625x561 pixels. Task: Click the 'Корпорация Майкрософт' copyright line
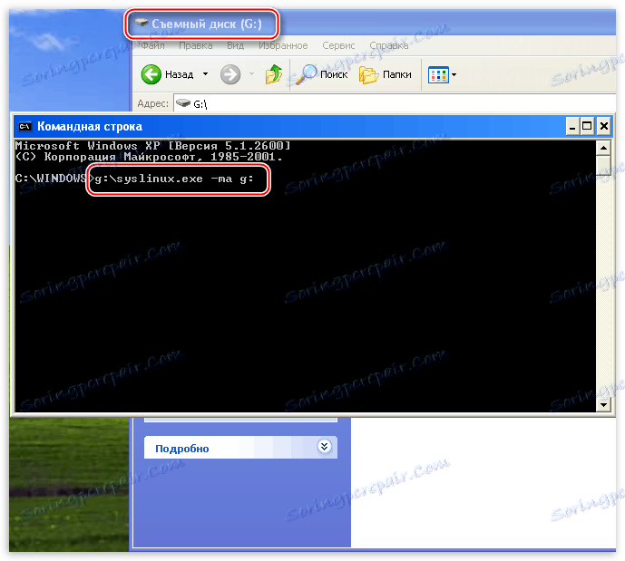click(x=149, y=157)
